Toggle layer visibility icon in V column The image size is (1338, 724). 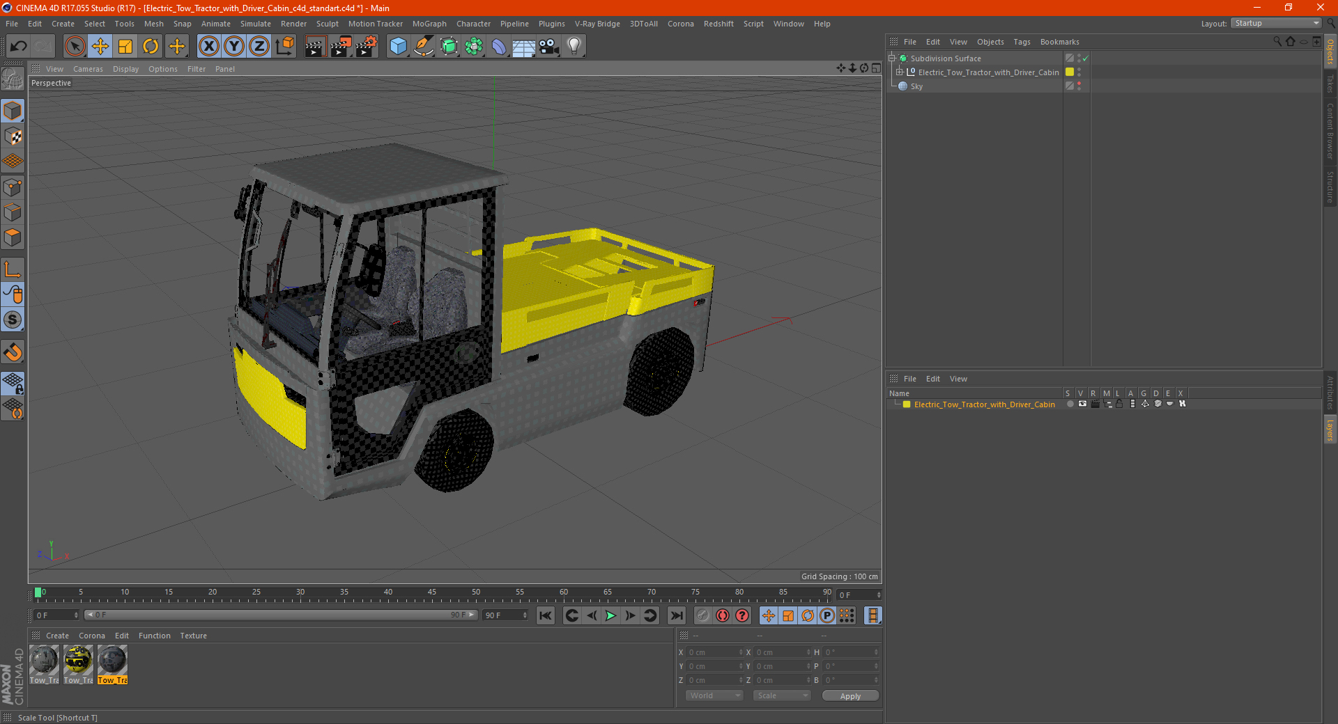click(x=1082, y=404)
